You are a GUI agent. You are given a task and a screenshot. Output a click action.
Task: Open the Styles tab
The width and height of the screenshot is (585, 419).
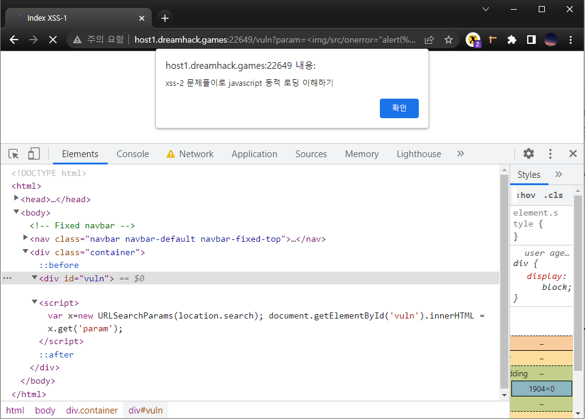click(x=528, y=175)
